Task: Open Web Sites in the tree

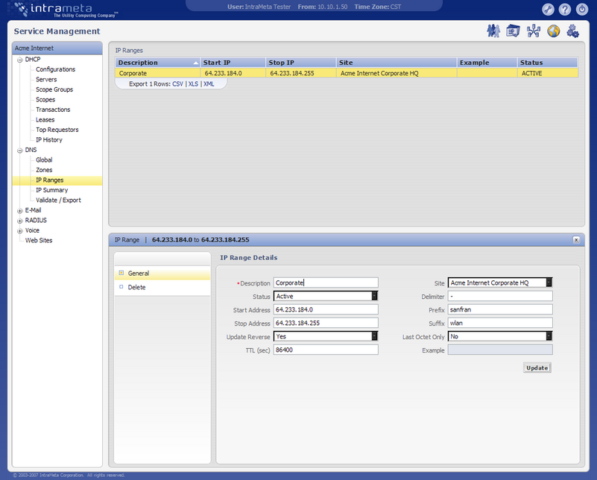Action: pyautogui.click(x=39, y=241)
